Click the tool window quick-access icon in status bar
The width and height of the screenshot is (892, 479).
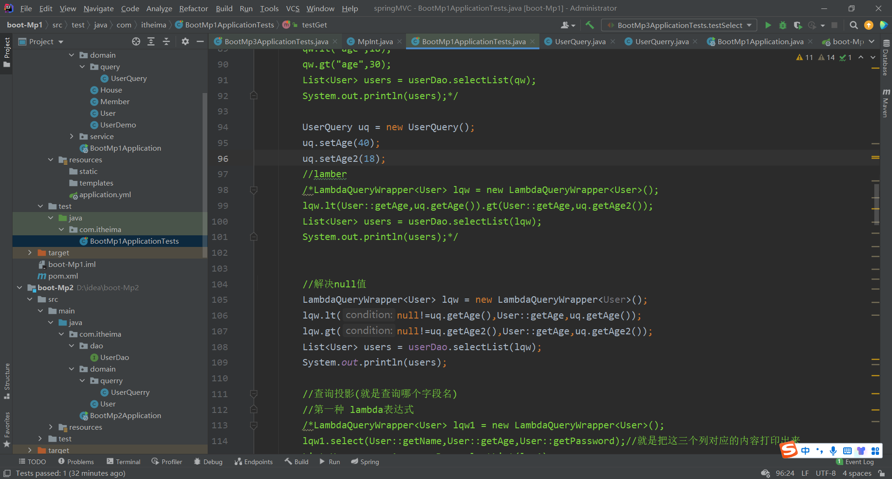point(7,473)
